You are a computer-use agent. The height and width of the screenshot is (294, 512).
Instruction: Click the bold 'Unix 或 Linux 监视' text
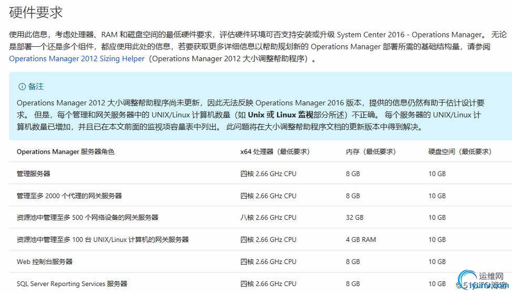[x=281, y=115]
